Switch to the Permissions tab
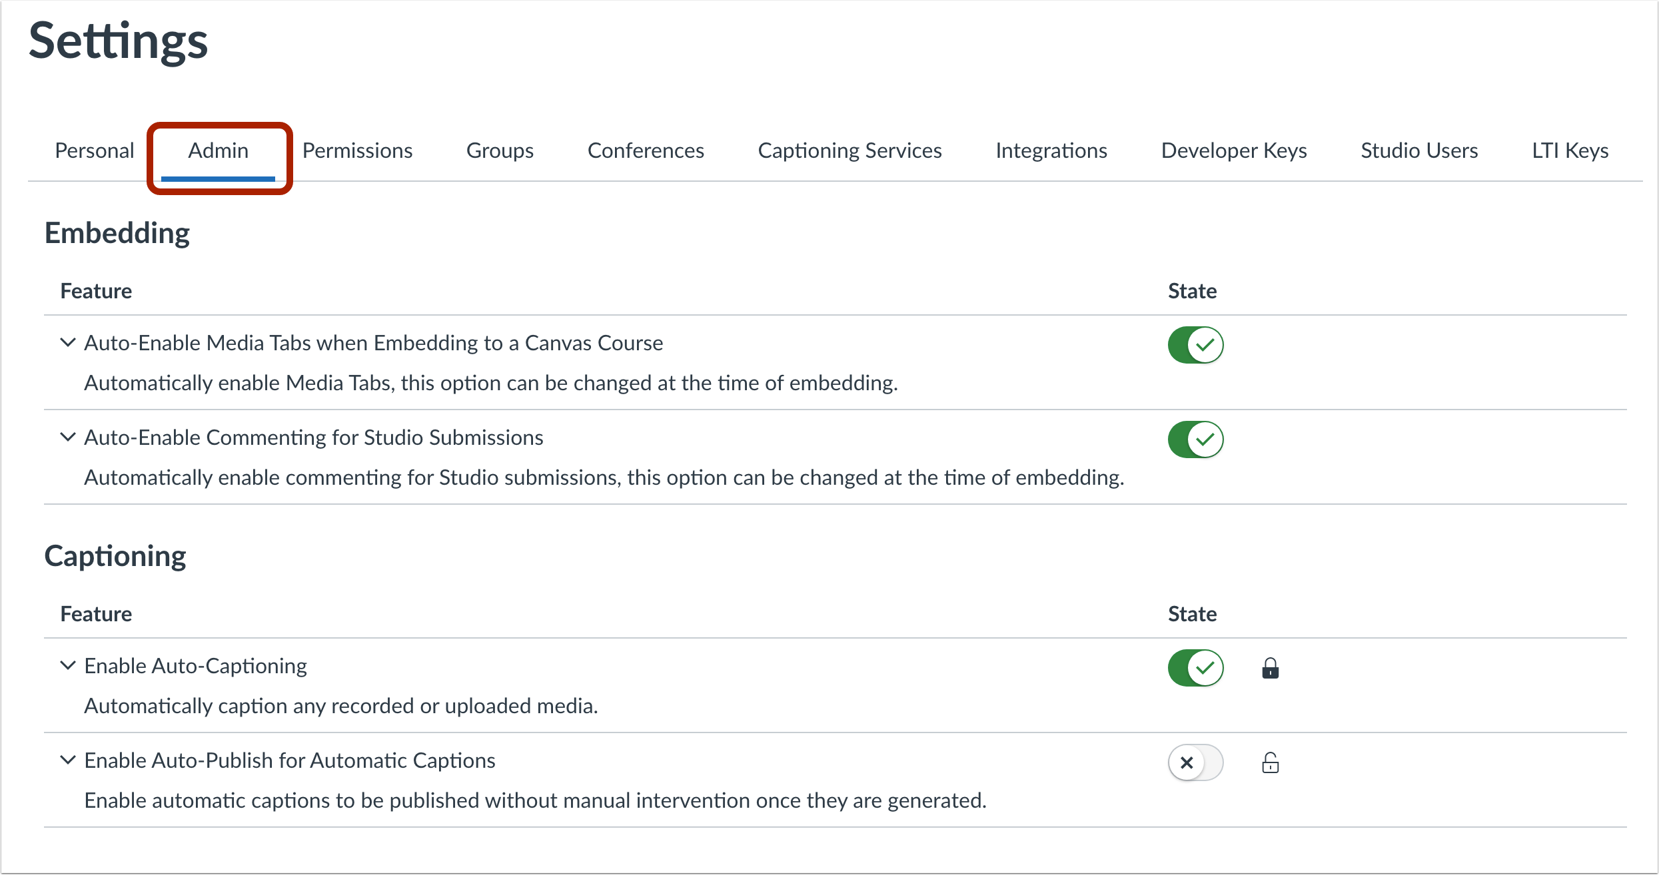Image resolution: width=1659 pixels, height=875 pixels. (357, 151)
